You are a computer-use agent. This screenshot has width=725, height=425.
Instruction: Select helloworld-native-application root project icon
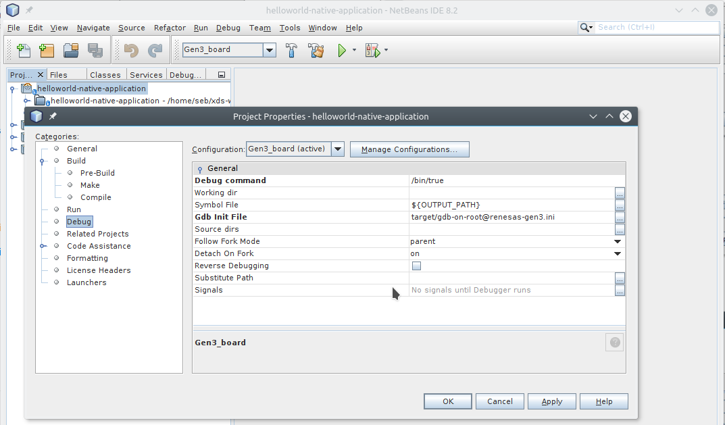coord(28,89)
